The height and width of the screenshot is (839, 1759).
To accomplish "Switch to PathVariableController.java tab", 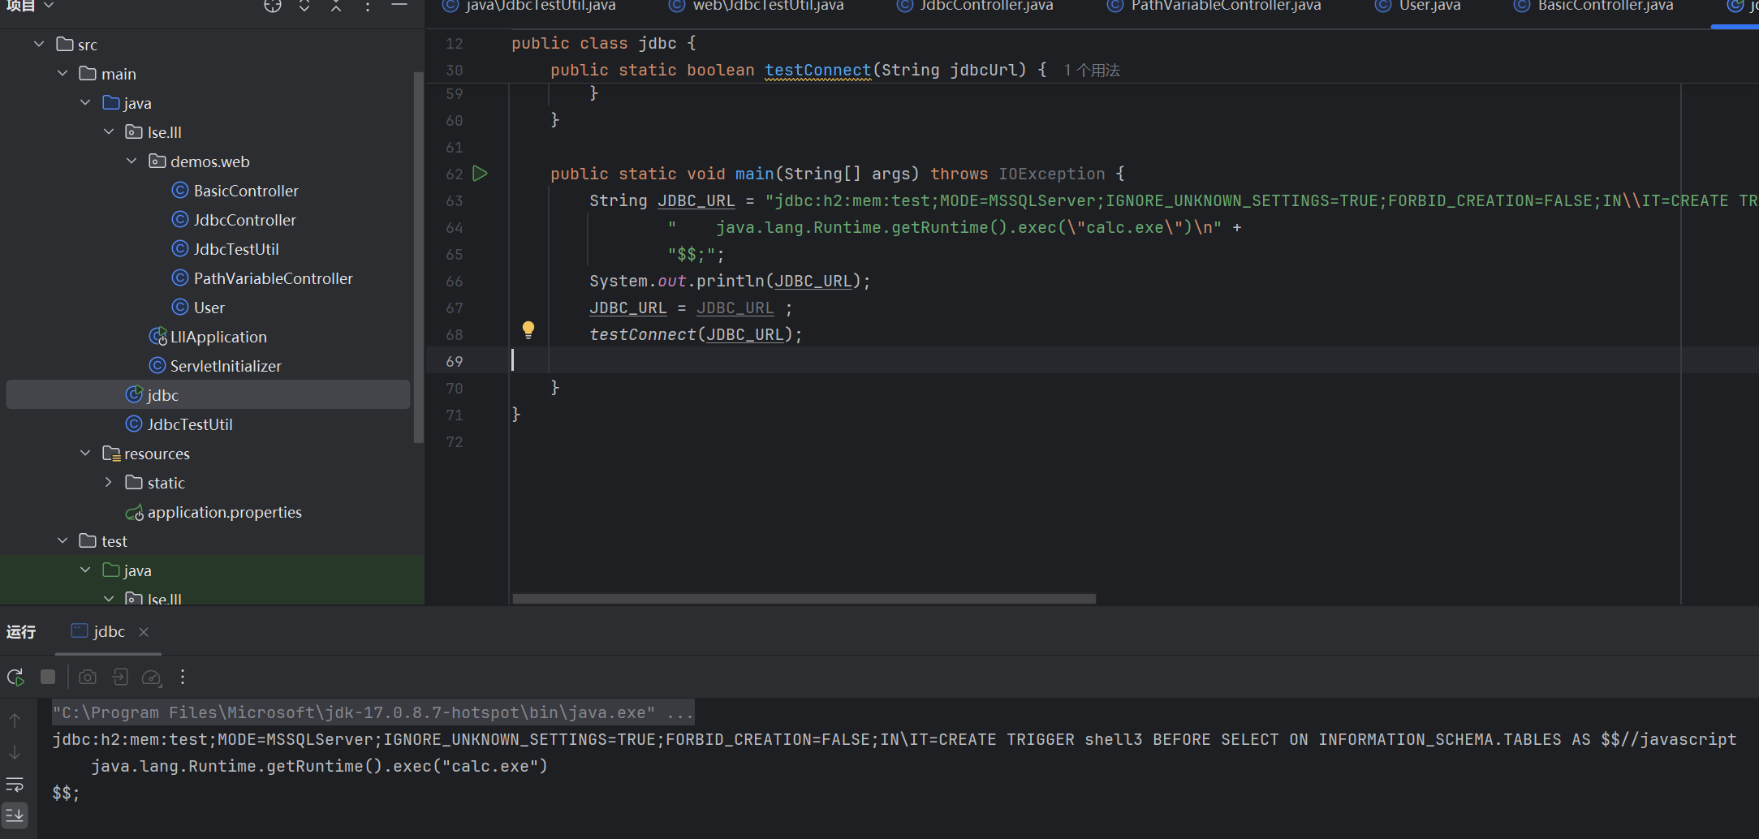I will coord(1216,6).
